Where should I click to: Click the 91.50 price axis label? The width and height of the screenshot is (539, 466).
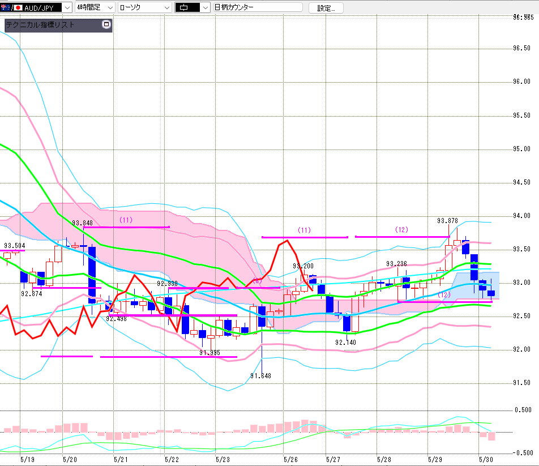(x=521, y=383)
